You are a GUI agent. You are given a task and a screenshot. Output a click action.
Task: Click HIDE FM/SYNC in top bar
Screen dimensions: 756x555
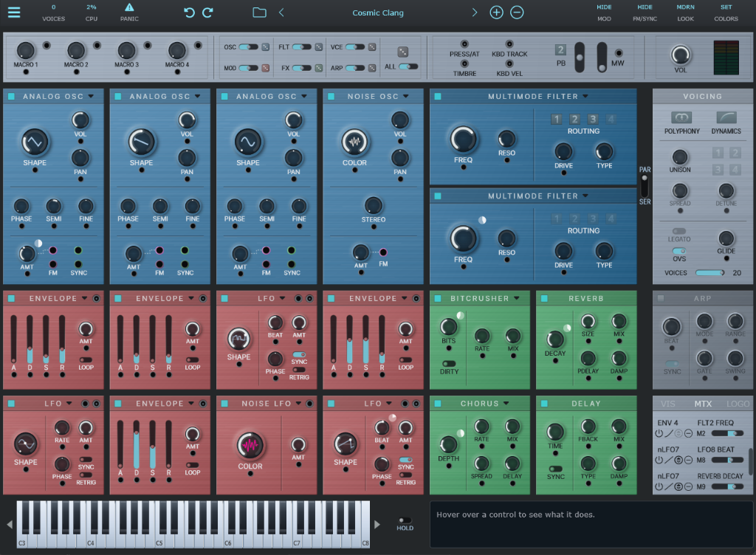pyautogui.click(x=645, y=13)
